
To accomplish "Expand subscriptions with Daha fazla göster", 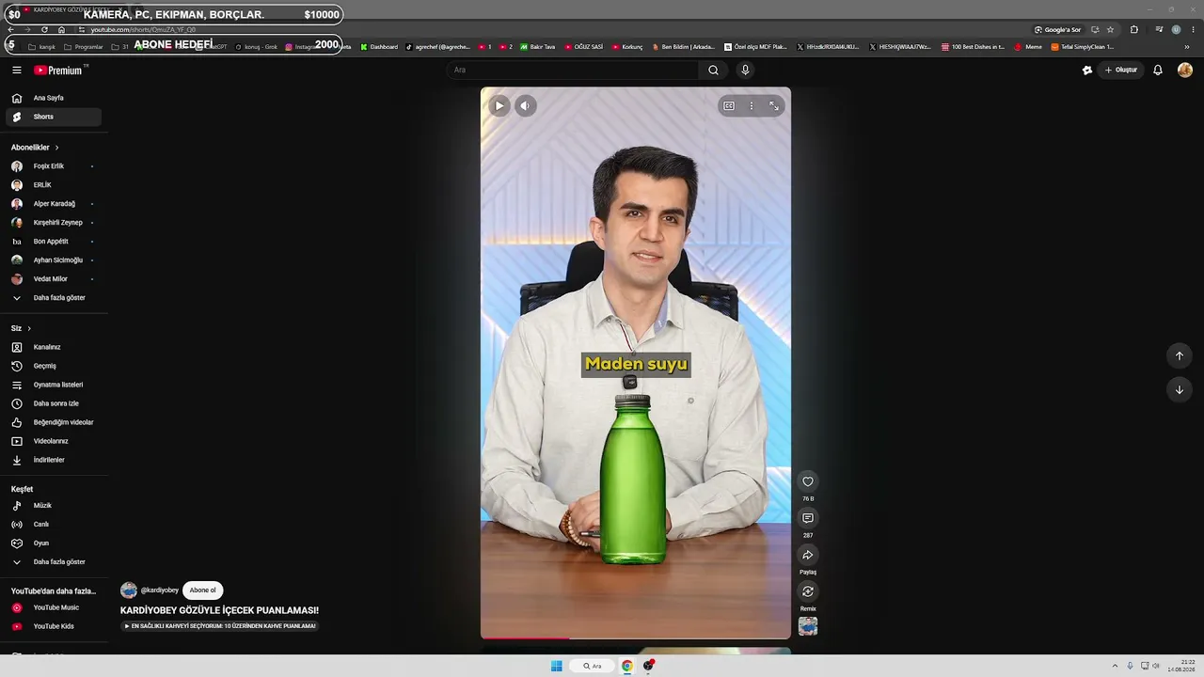I will (54, 298).
